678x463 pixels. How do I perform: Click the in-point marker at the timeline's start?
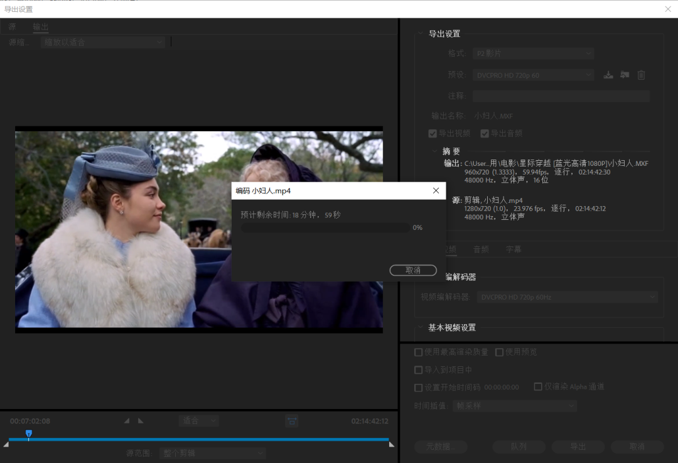coord(6,444)
